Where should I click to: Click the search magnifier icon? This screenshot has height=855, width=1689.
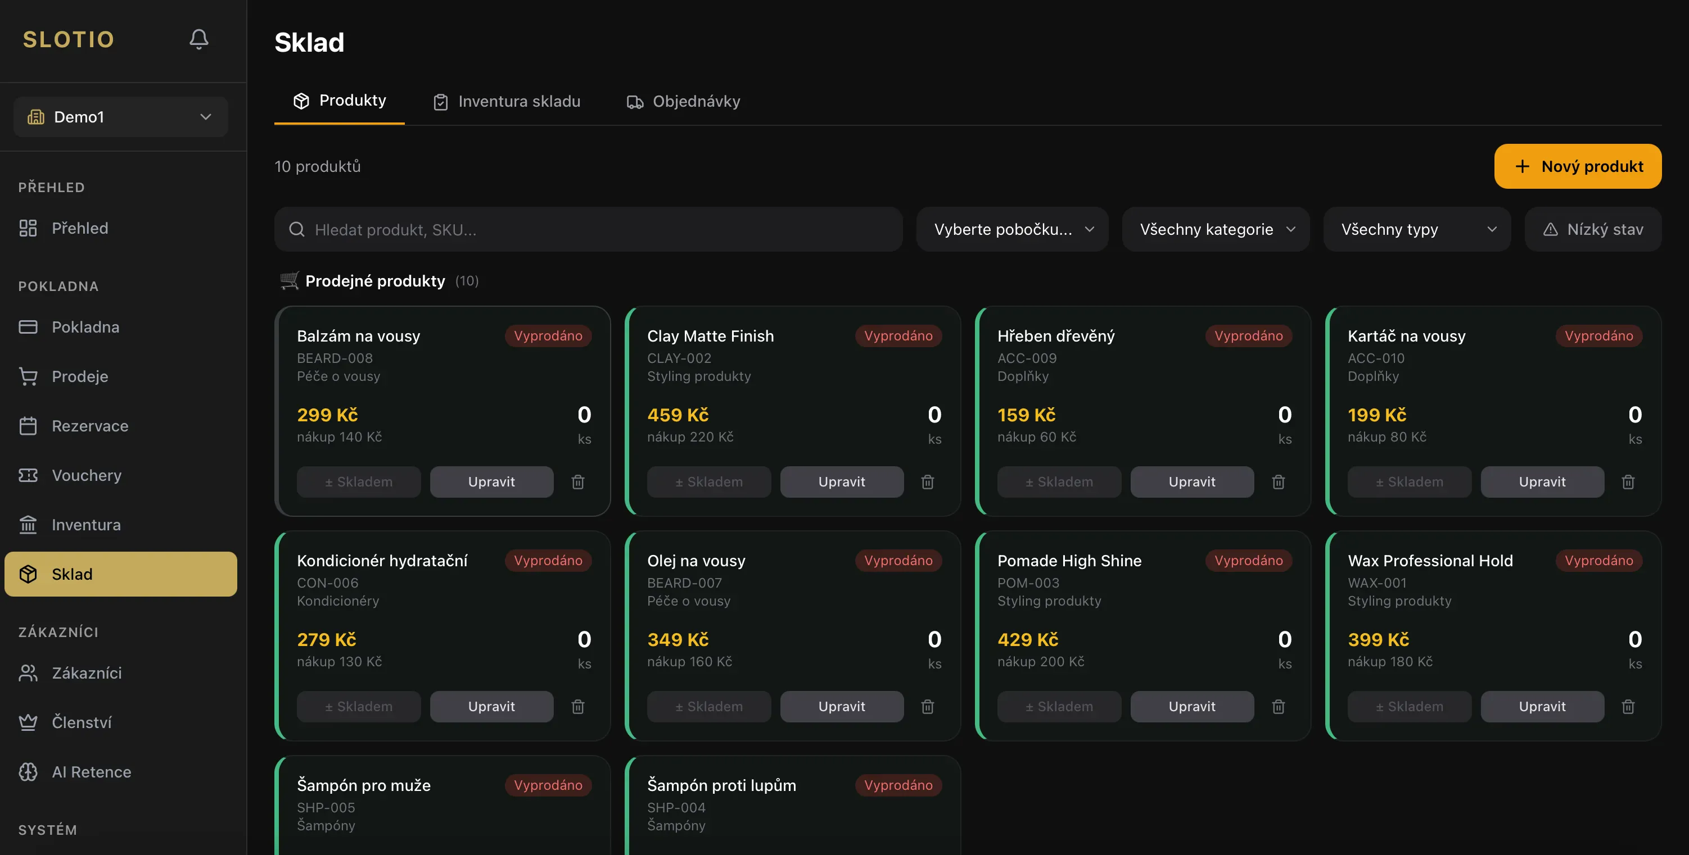coord(297,229)
